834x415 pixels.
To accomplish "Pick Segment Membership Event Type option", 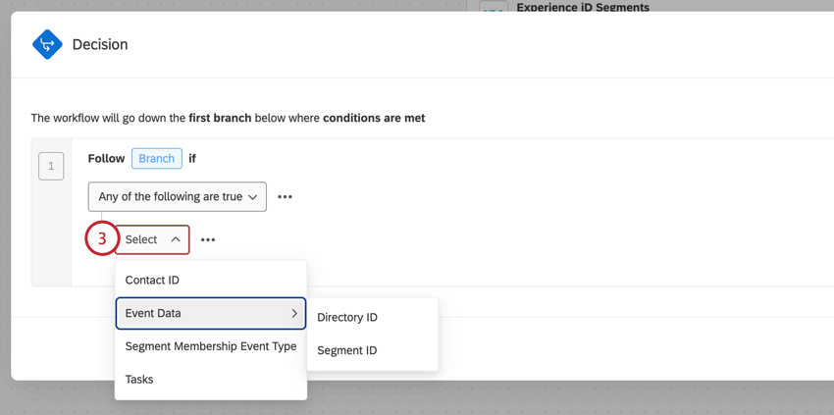I will 211,346.
